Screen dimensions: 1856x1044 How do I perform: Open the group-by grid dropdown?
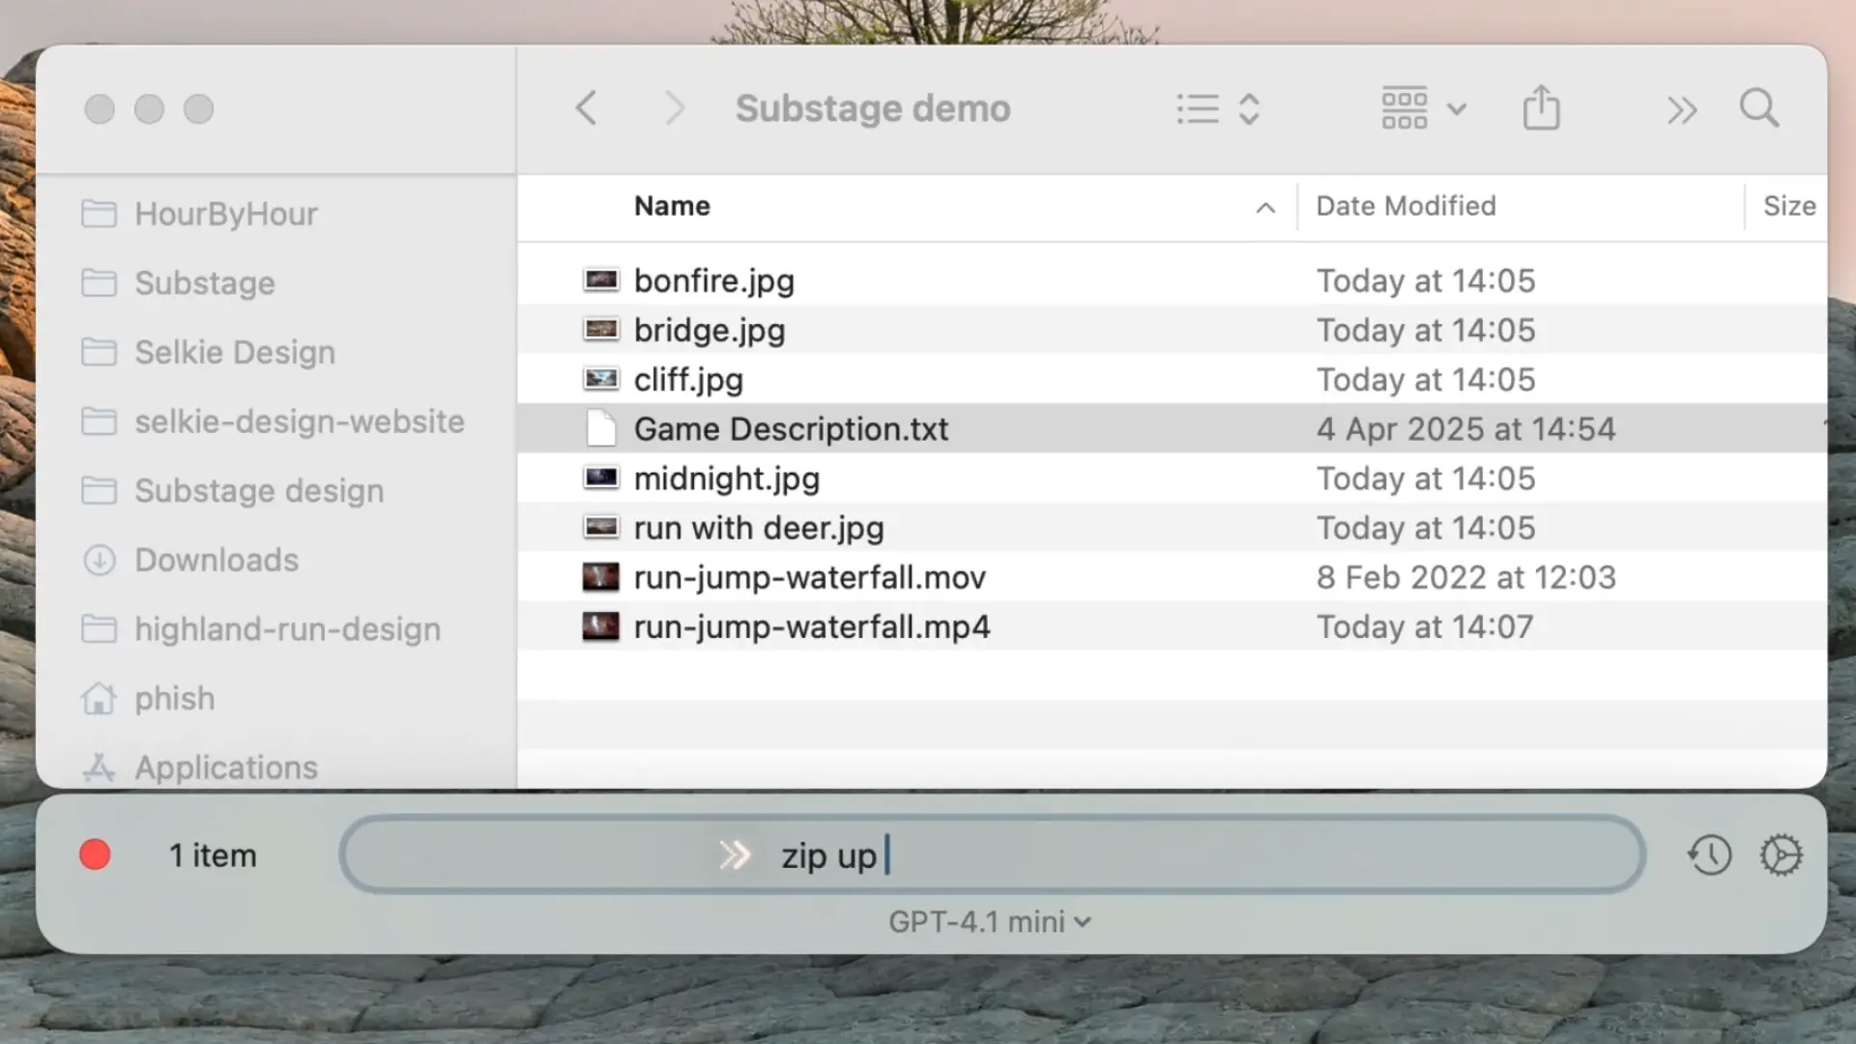click(x=1424, y=108)
